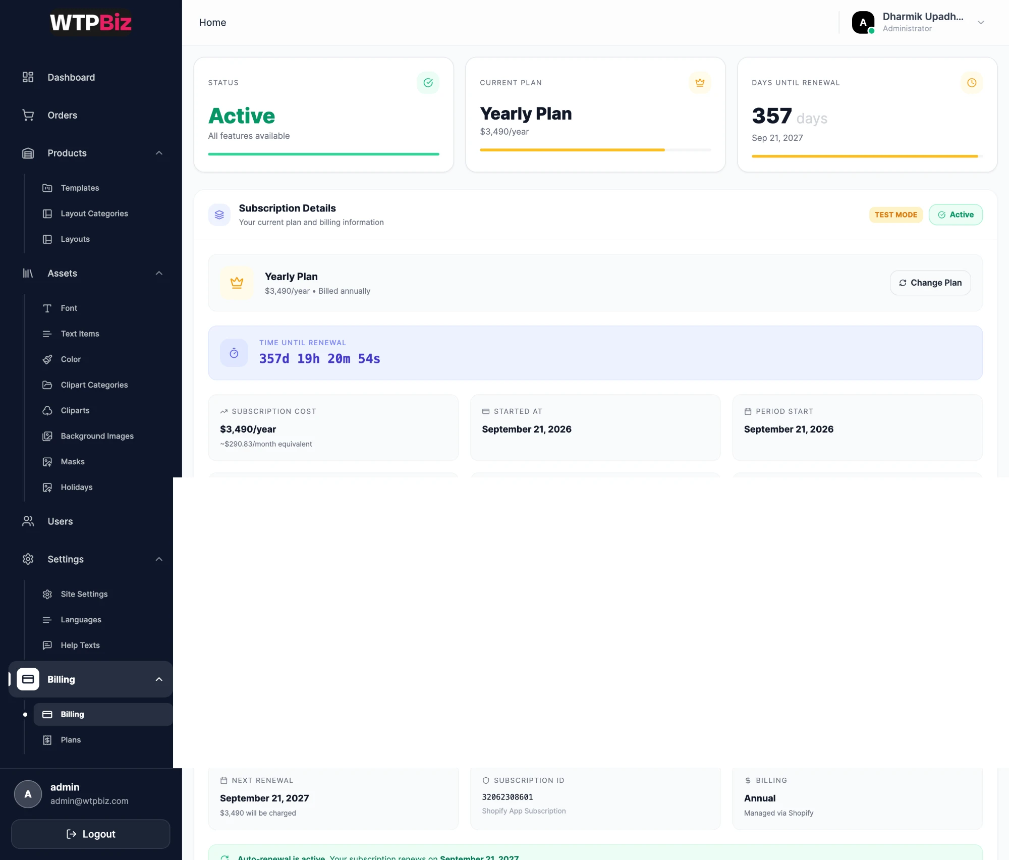Screen dimensions: 1009x860
Task: Click the $3,490/year subscription cost value
Action: (248, 429)
